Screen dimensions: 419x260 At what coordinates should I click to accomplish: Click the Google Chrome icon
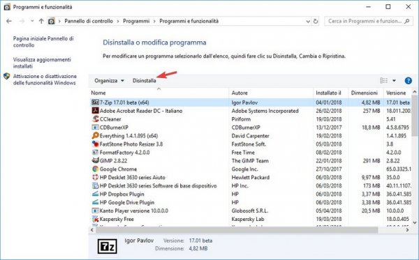point(95,169)
